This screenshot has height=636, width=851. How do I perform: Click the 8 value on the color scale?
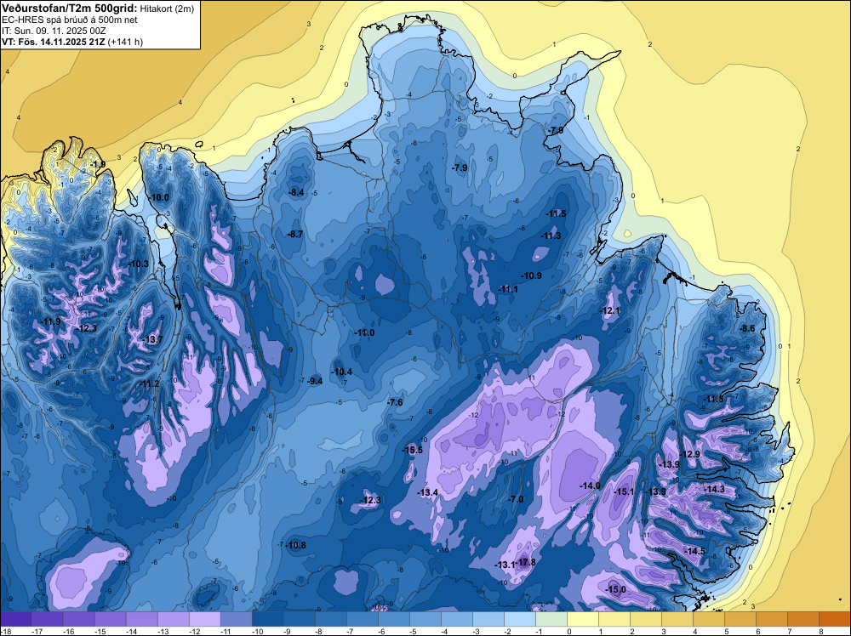[x=821, y=631]
